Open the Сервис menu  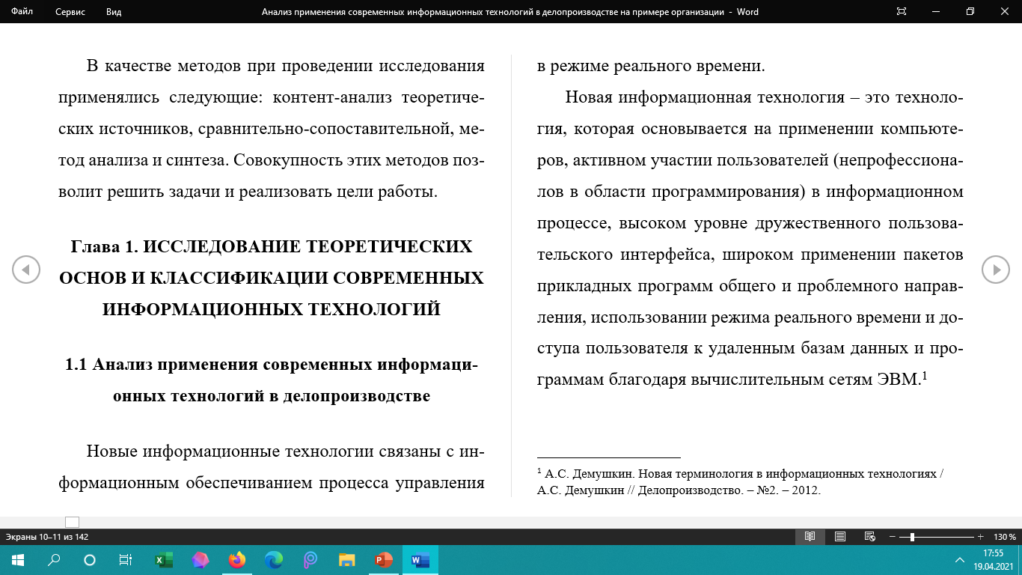pyautogui.click(x=70, y=12)
